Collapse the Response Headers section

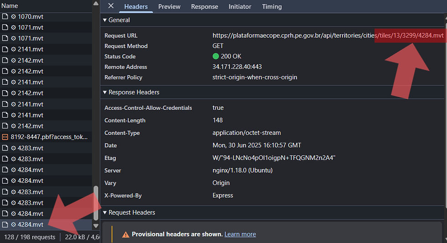pos(105,92)
